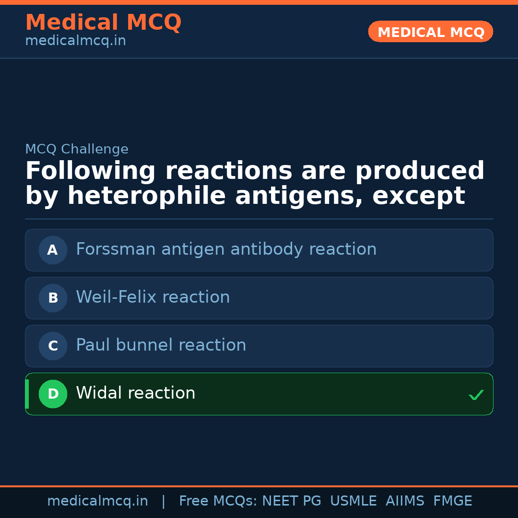Image resolution: width=518 pixels, height=518 pixels.
Task: Click the Free MCQs footer text
Action: [x=218, y=501]
